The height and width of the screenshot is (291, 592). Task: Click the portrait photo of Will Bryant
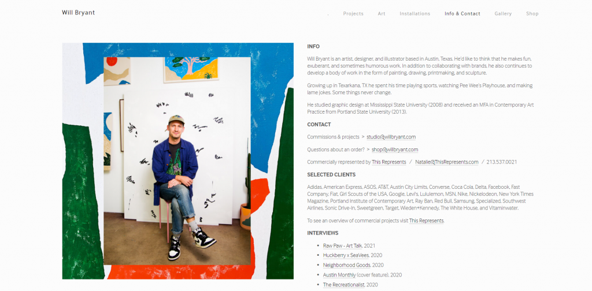(177, 161)
